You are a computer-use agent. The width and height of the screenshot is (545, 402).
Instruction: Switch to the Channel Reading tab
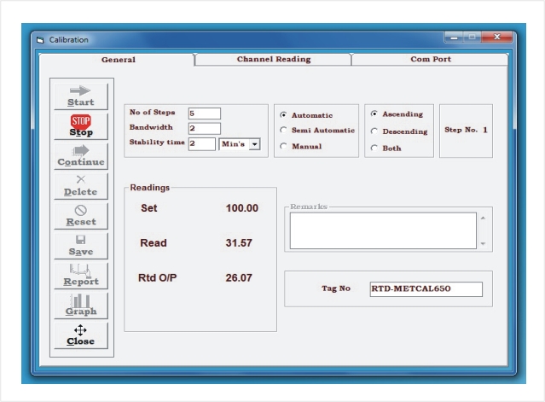coord(273,60)
